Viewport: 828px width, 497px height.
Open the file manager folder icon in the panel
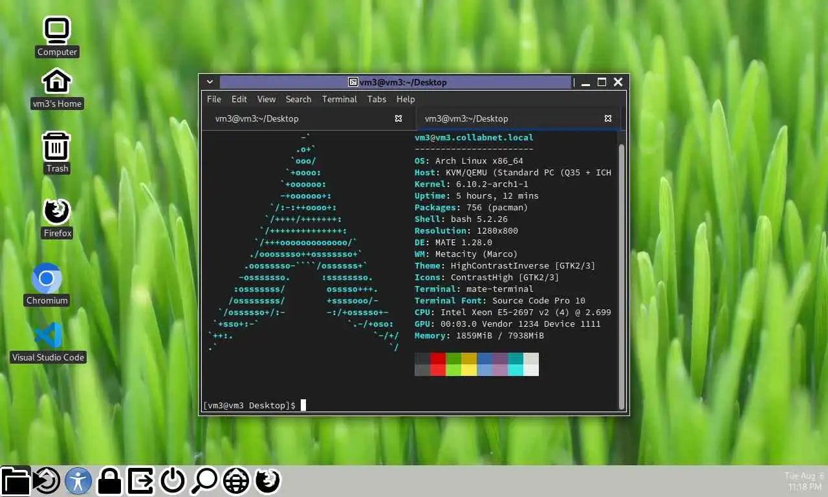click(15, 481)
